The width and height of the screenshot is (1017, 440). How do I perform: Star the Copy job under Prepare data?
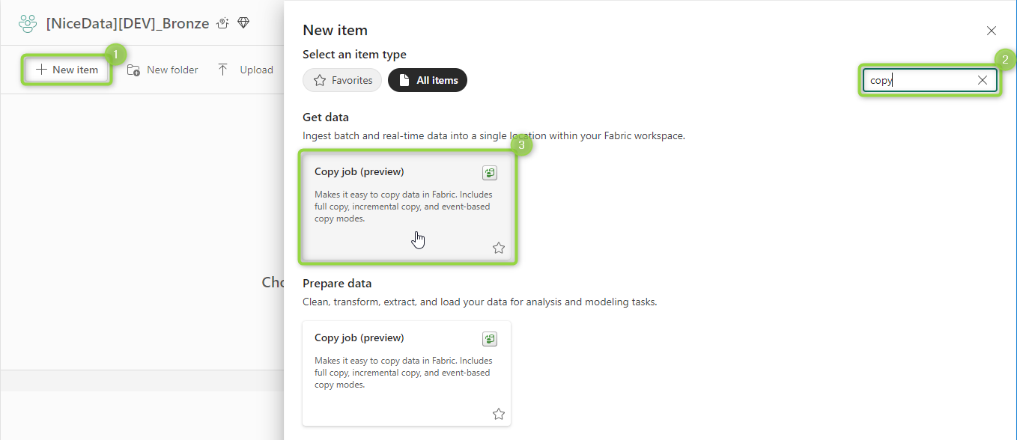pos(499,414)
